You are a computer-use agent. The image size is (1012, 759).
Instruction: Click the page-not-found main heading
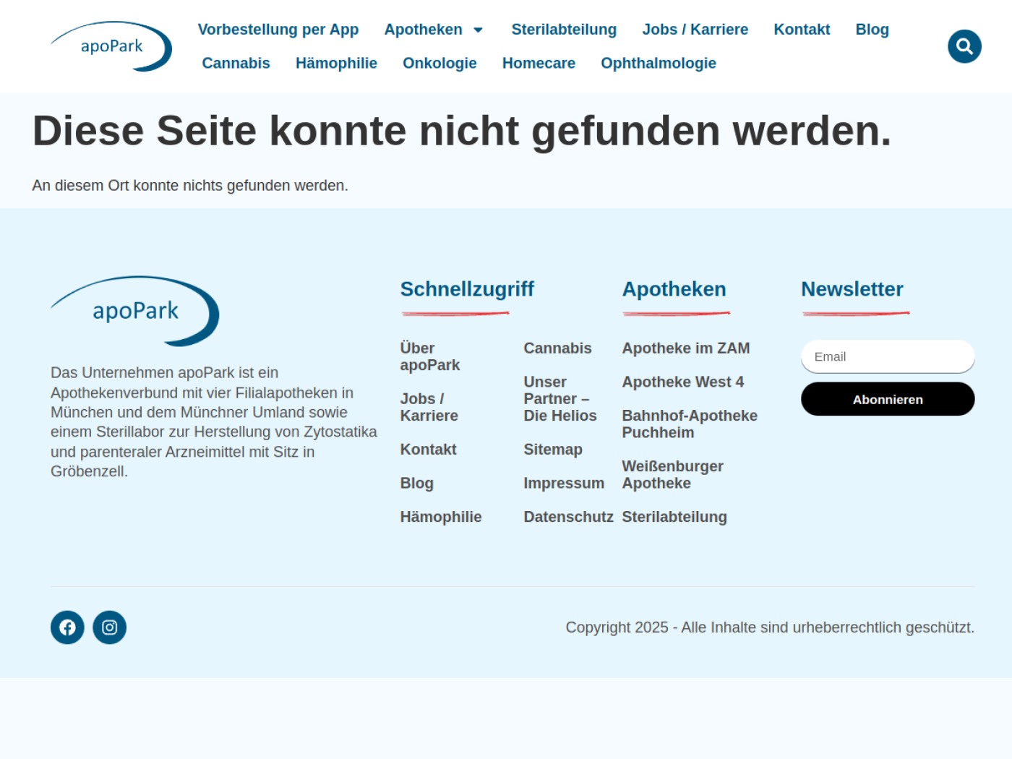pos(462,131)
